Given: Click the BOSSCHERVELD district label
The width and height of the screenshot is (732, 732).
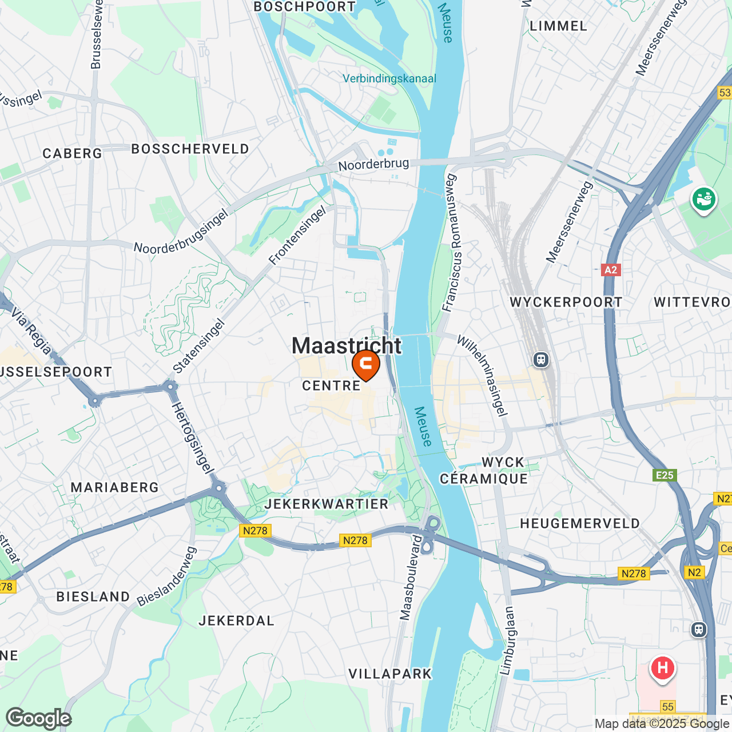Looking at the screenshot, I should pos(190,149).
